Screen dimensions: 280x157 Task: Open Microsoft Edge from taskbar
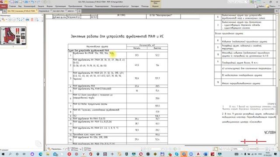(x=41, y=154)
